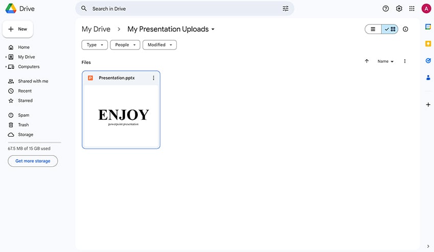Expand the My Drive tree in the sidebar

[6, 57]
